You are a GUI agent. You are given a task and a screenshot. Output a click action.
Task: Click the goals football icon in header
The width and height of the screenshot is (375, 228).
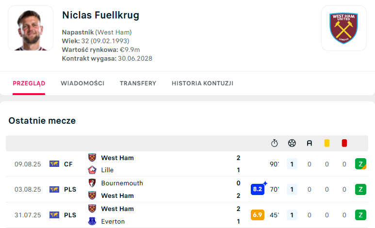point(292,143)
